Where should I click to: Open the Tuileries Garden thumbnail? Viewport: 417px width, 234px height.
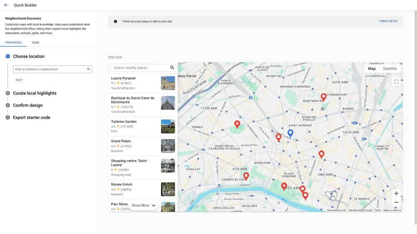click(168, 126)
